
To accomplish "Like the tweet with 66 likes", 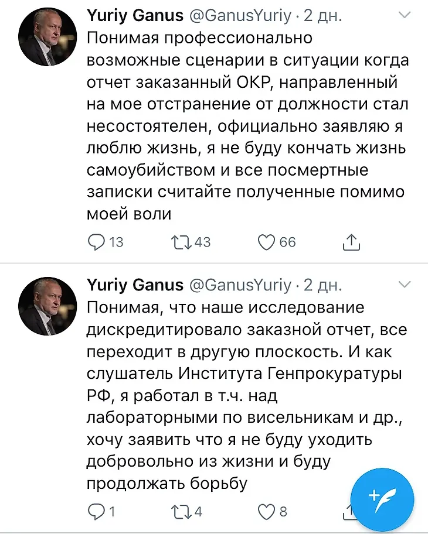I will 266,242.
